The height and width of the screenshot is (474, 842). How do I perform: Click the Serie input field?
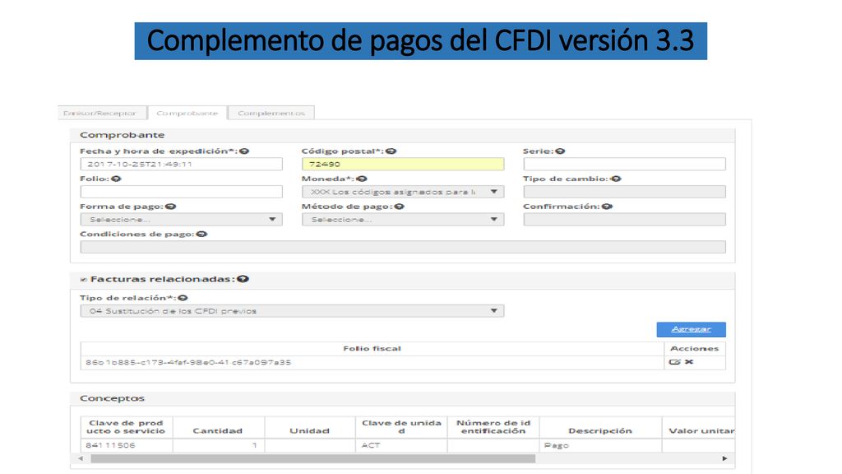625,164
